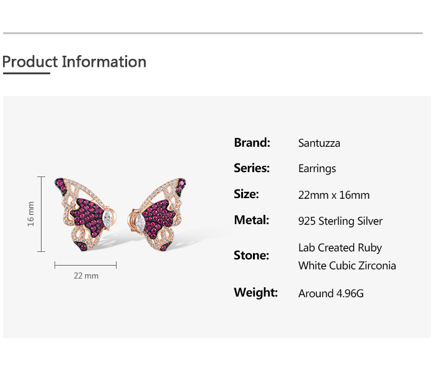Click the Santuzza brand name
434x369 pixels.
pyautogui.click(x=319, y=143)
